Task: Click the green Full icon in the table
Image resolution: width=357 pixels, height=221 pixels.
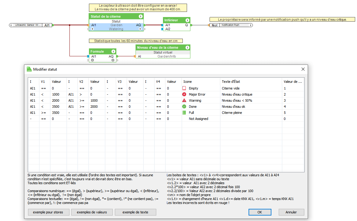Action: pos(184,113)
